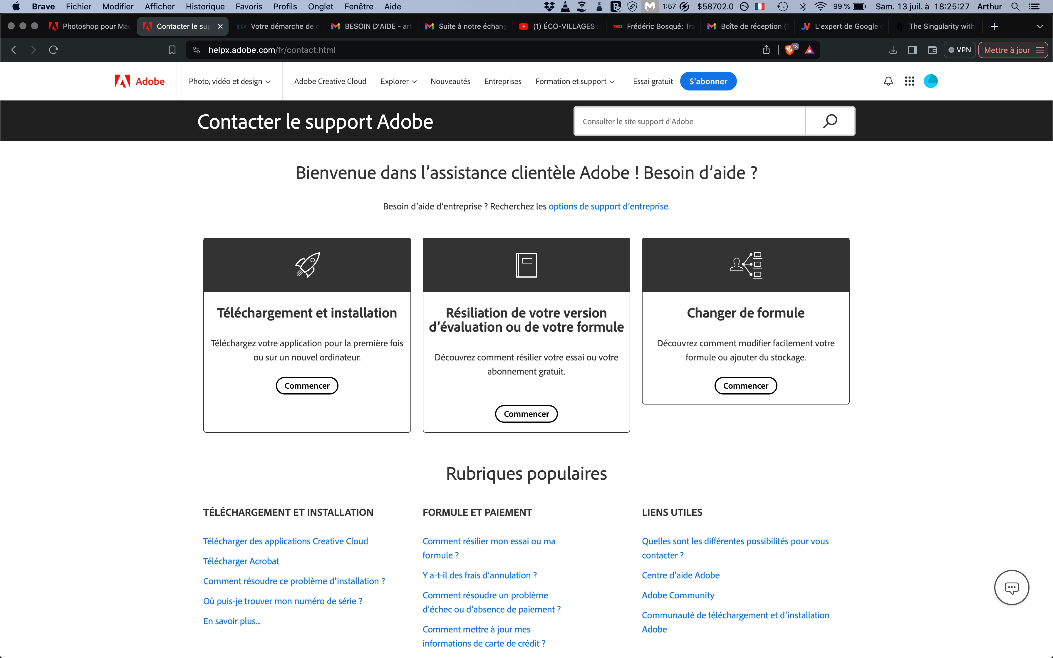Screen dimensions: 1053x658
Task: Expand Formation et support dropdown
Action: point(575,81)
